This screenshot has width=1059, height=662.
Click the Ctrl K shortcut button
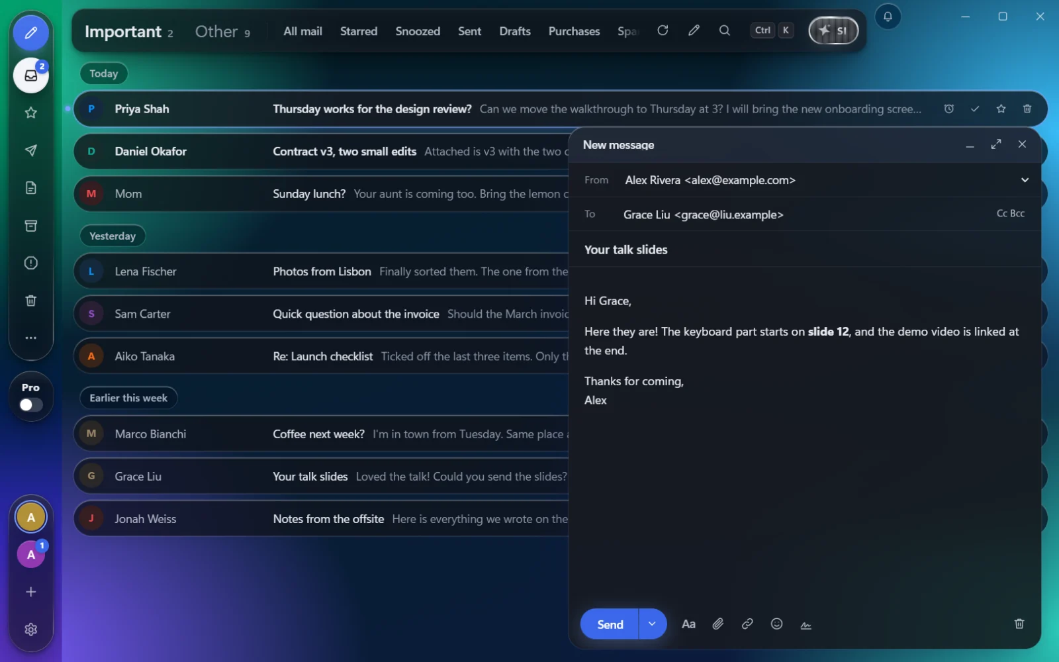click(x=772, y=30)
